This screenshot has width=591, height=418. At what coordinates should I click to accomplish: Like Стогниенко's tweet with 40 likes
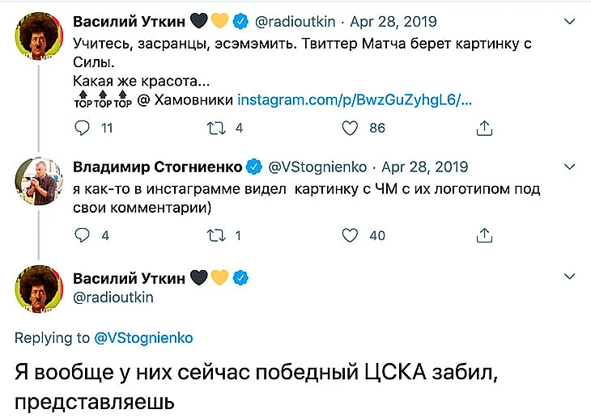coord(350,236)
